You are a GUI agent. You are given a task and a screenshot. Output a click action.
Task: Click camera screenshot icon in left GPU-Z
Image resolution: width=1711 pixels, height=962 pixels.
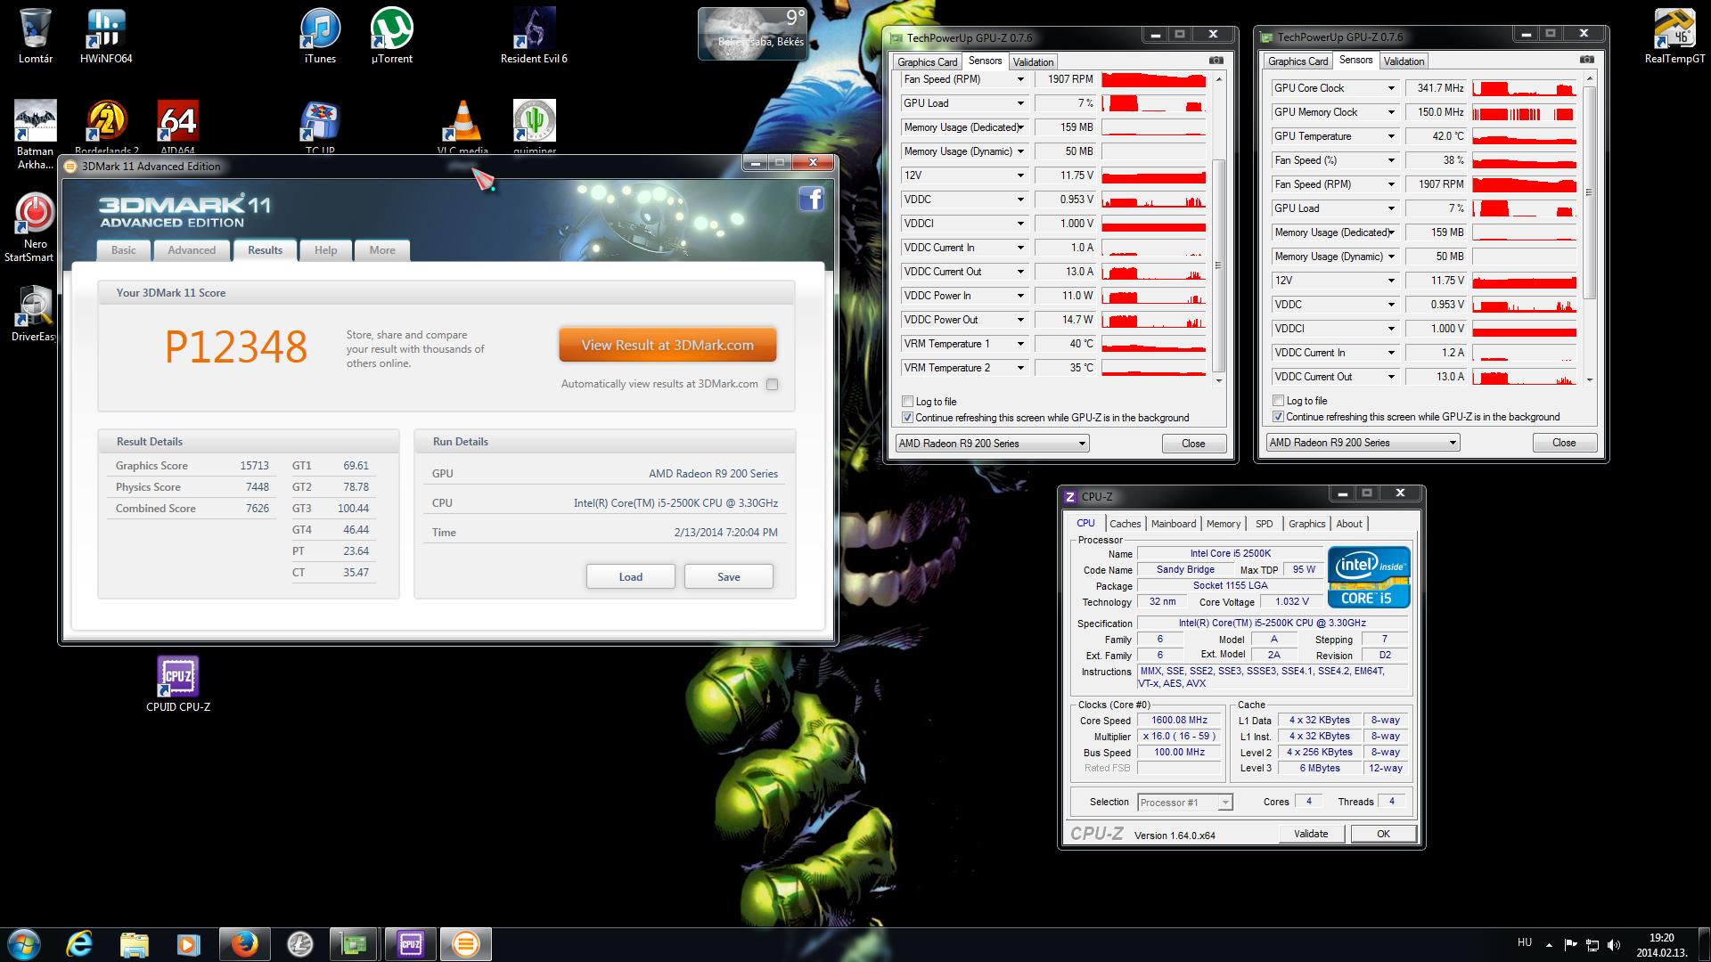click(x=1216, y=61)
